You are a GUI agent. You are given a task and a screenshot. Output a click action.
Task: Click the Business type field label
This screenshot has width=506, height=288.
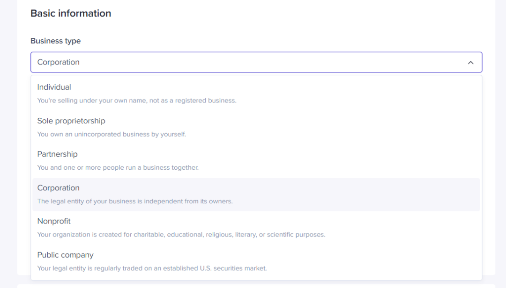(x=55, y=41)
